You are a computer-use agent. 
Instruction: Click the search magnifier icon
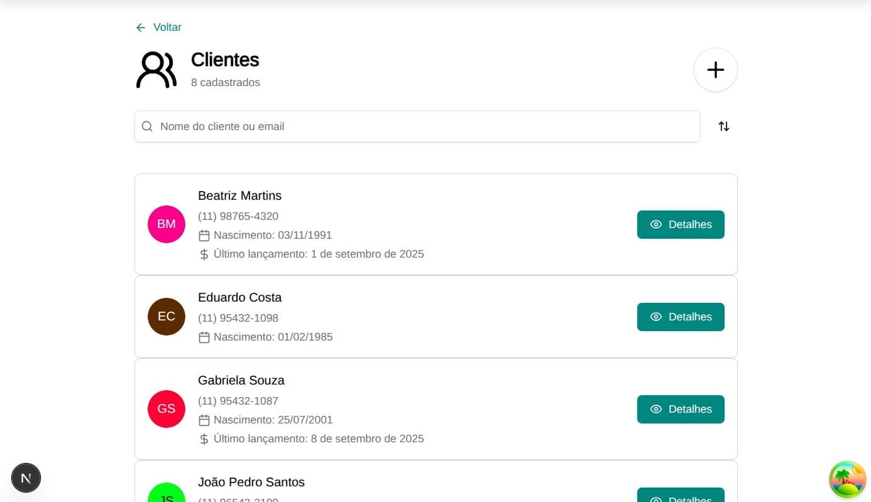pyautogui.click(x=147, y=126)
